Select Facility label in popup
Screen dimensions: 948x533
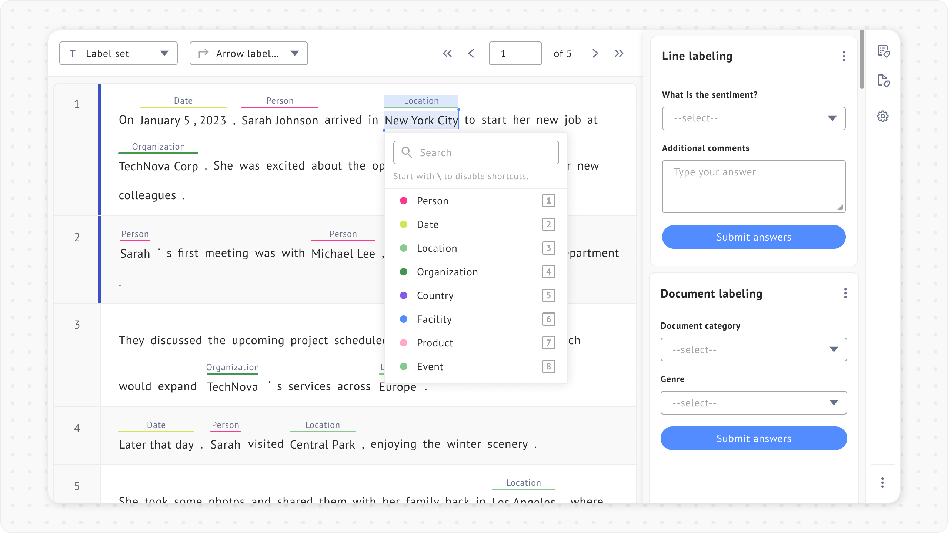pyautogui.click(x=434, y=319)
